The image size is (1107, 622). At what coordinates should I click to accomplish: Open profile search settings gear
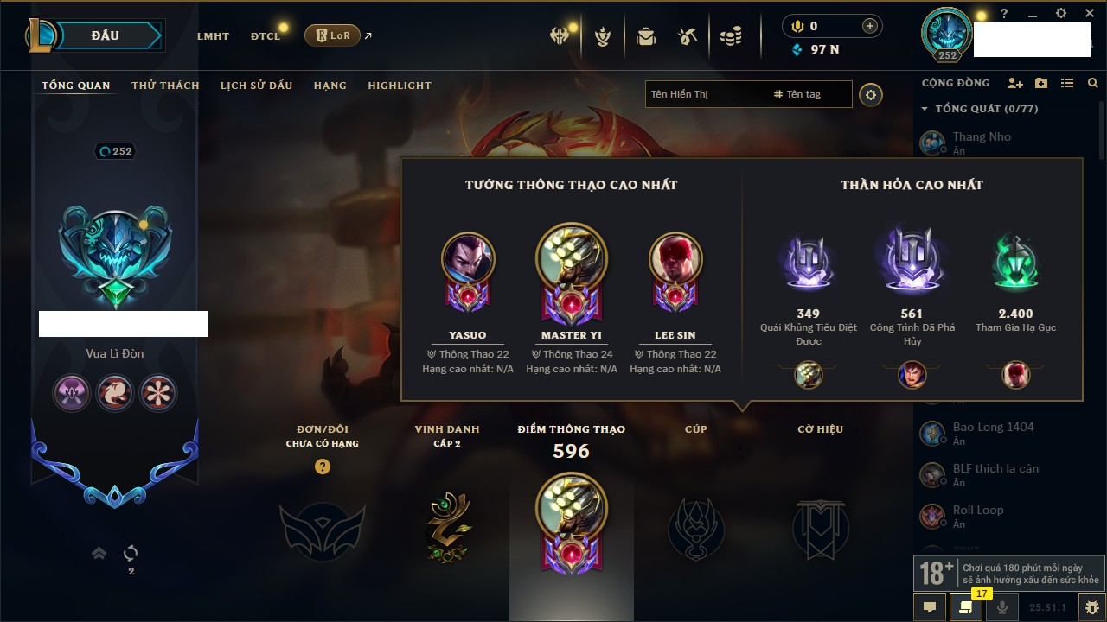(x=871, y=94)
